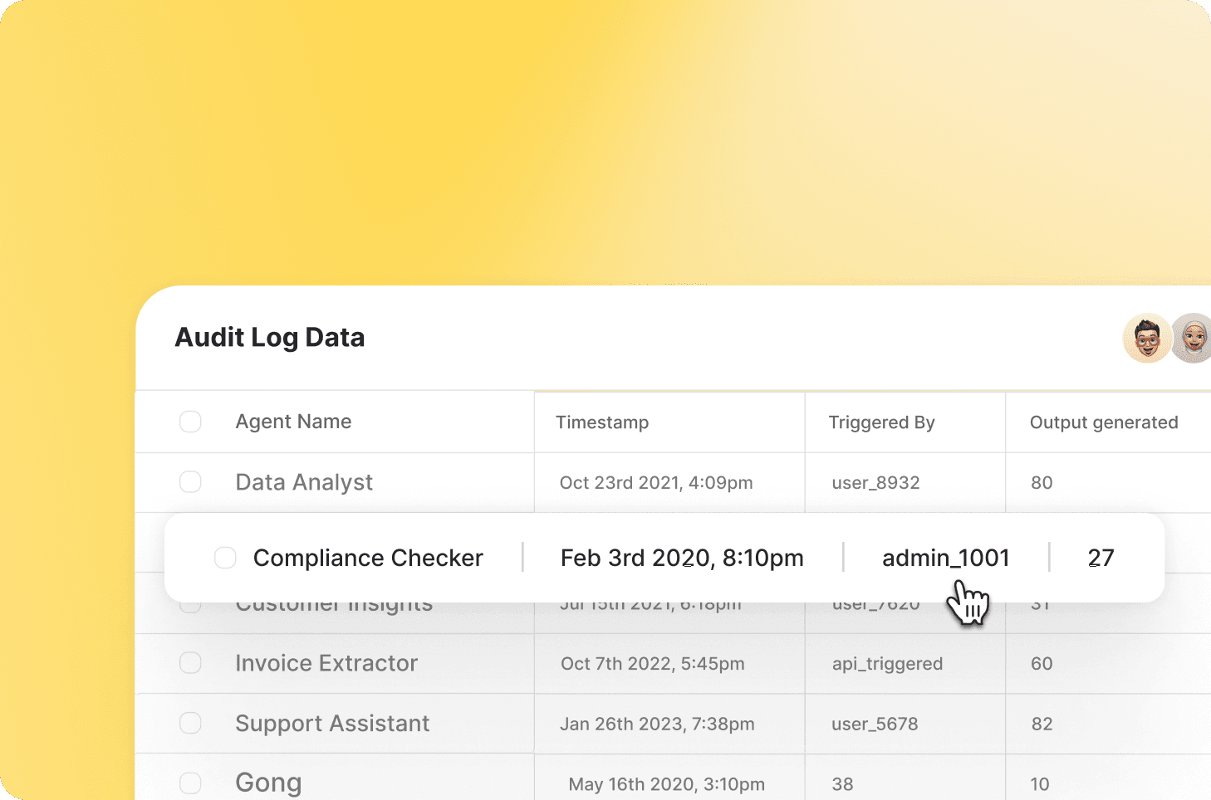
Task: Click the gray-haired user avatar
Action: (1194, 339)
